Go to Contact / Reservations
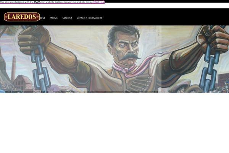The image size is (229, 153). click(x=89, y=18)
